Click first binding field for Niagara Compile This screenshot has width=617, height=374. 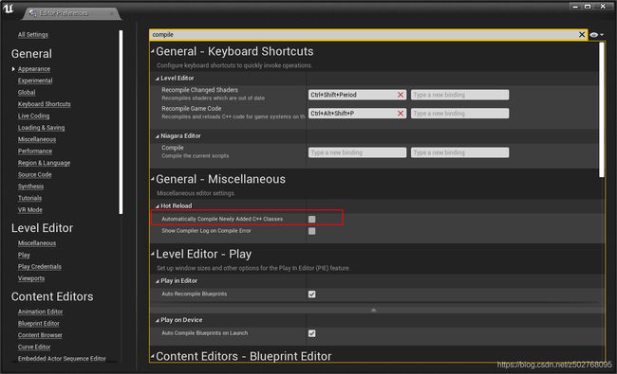[357, 152]
